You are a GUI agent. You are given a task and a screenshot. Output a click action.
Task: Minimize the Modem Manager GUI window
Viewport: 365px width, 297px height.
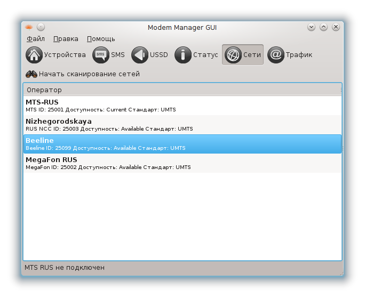point(311,27)
